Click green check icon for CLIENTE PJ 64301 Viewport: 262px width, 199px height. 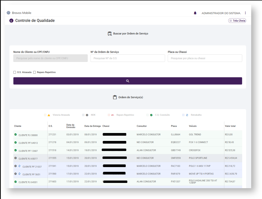click(x=16, y=182)
